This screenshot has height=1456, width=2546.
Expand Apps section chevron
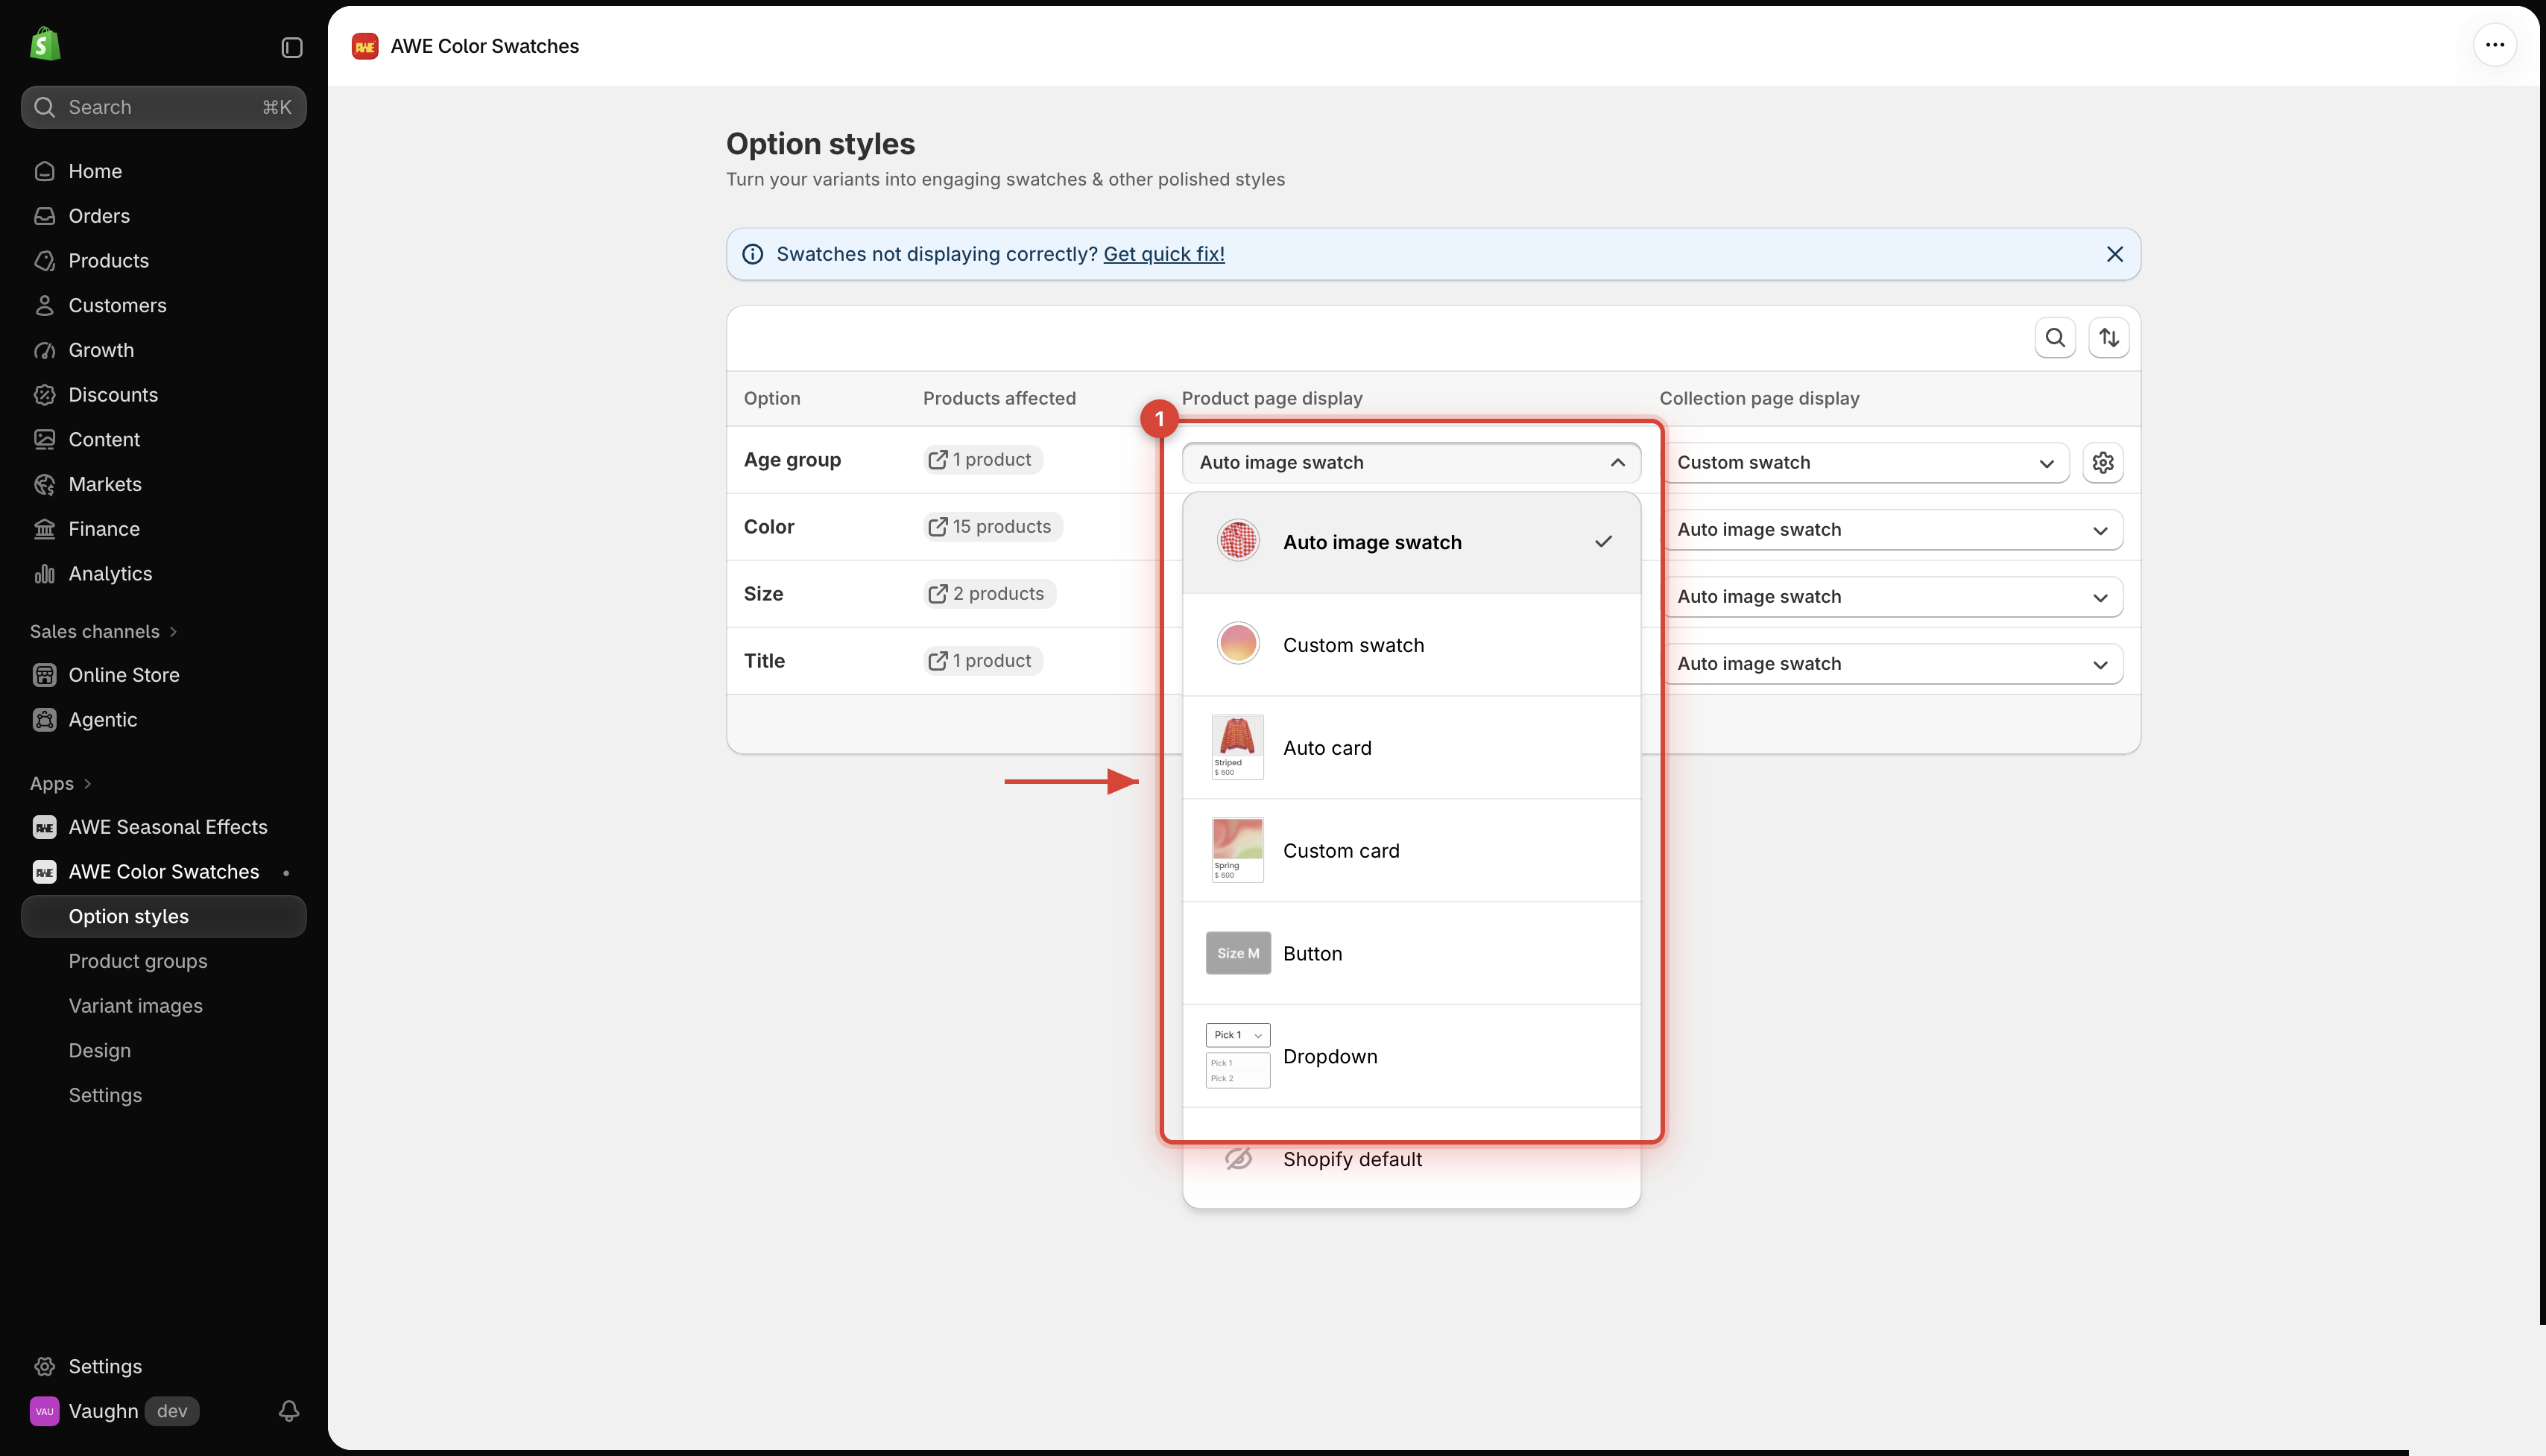tap(87, 784)
